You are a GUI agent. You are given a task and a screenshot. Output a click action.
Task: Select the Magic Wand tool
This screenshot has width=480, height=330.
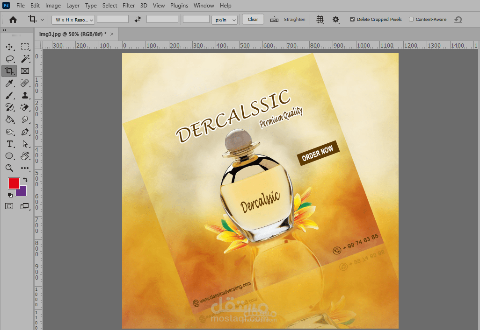[25, 59]
